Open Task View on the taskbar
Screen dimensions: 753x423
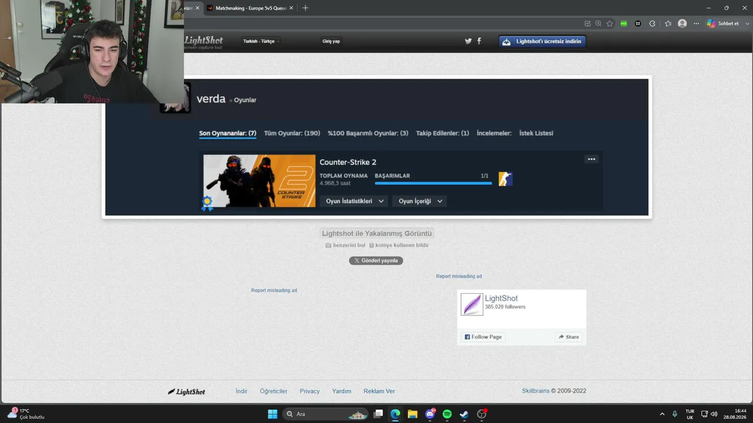click(378, 414)
